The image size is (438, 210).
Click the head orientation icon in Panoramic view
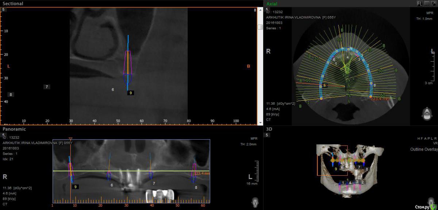(x=255, y=202)
